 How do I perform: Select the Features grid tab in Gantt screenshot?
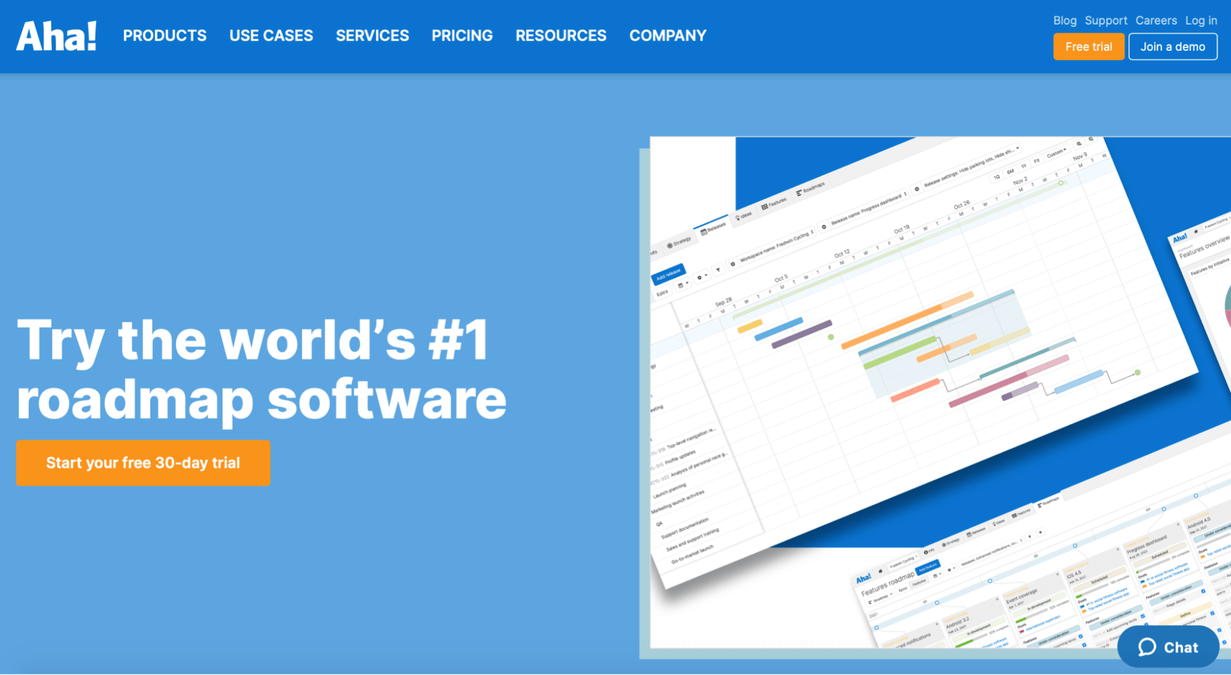click(774, 203)
